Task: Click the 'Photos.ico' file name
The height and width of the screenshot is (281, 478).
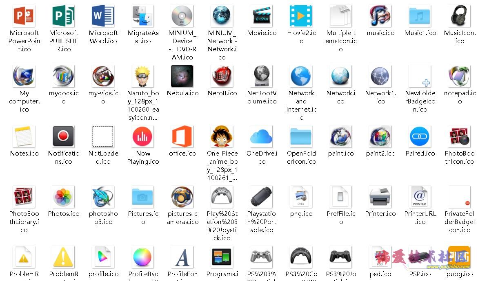Action: 63,213
